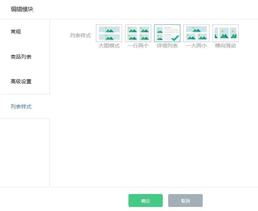
Task: Click the gray 取消 cancel button
Action: point(185,201)
